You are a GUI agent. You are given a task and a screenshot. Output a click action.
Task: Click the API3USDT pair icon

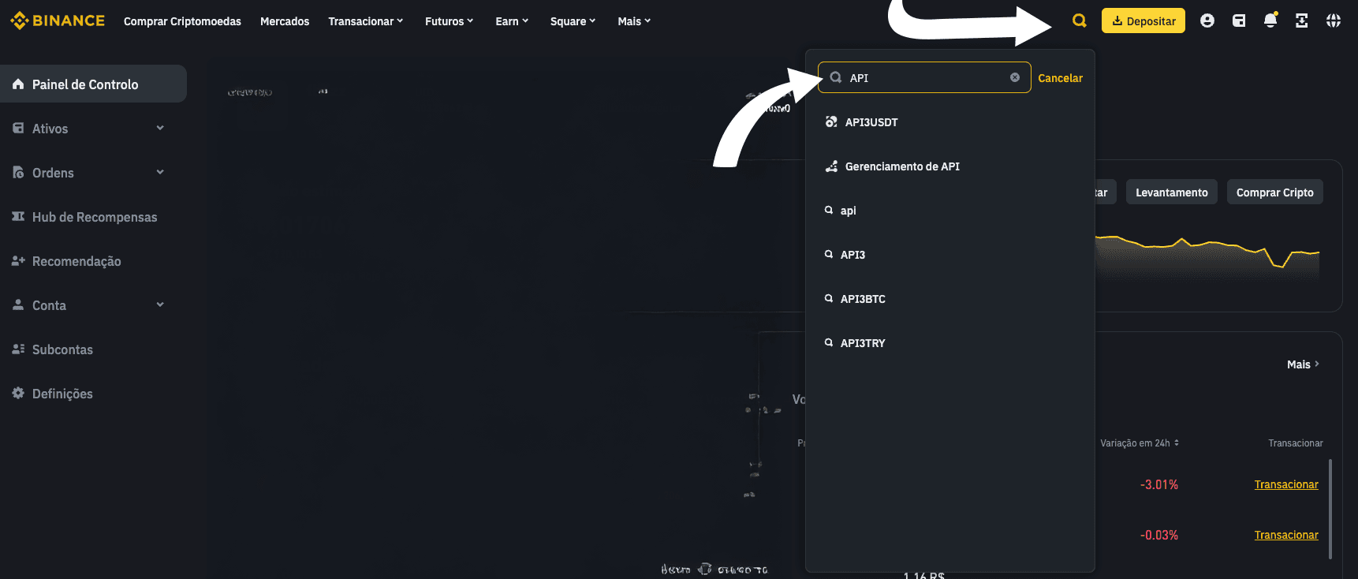831,121
